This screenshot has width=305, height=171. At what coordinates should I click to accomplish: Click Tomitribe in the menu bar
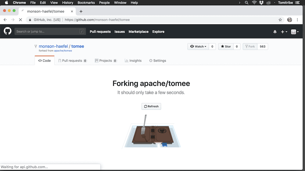coord(285,3)
